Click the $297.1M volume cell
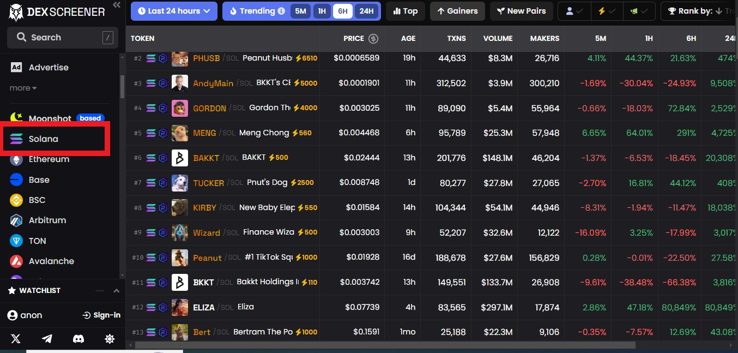Screen dimensions: 738x353 [x=497, y=307]
